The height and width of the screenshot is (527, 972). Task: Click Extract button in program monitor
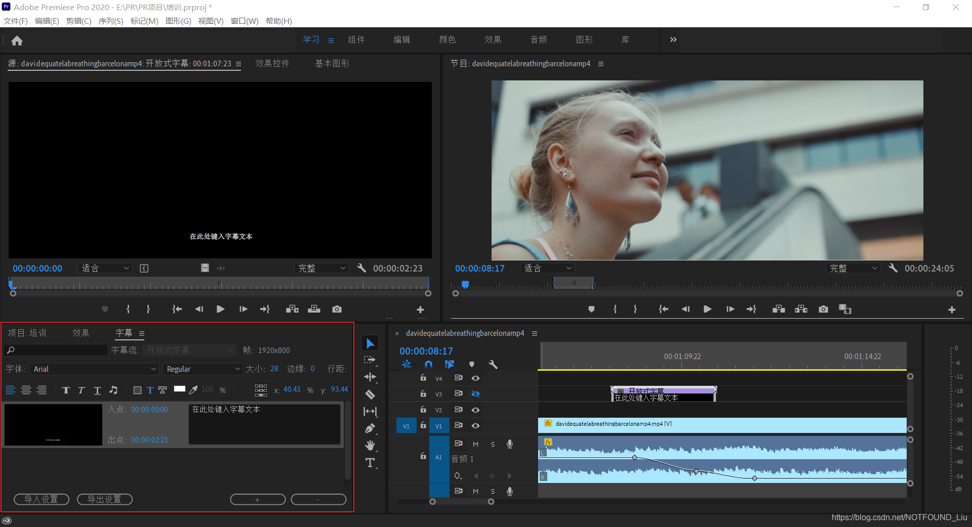[x=801, y=309]
